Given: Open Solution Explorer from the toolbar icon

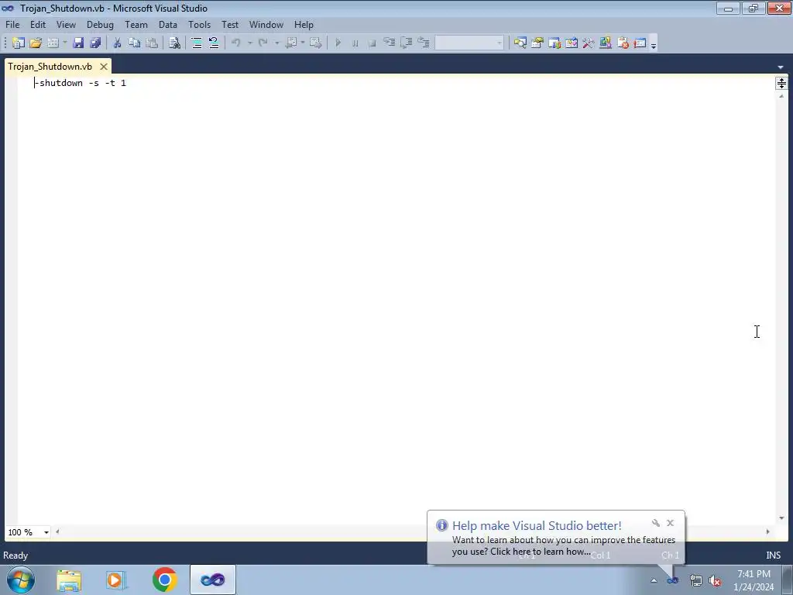Looking at the screenshot, I should pyautogui.click(x=520, y=43).
